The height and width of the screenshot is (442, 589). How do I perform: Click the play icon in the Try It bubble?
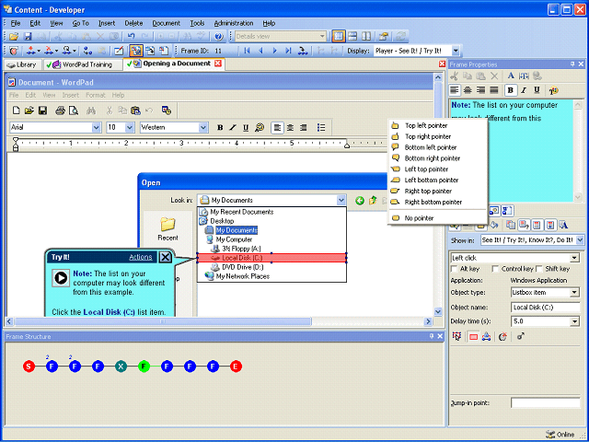coord(61,278)
